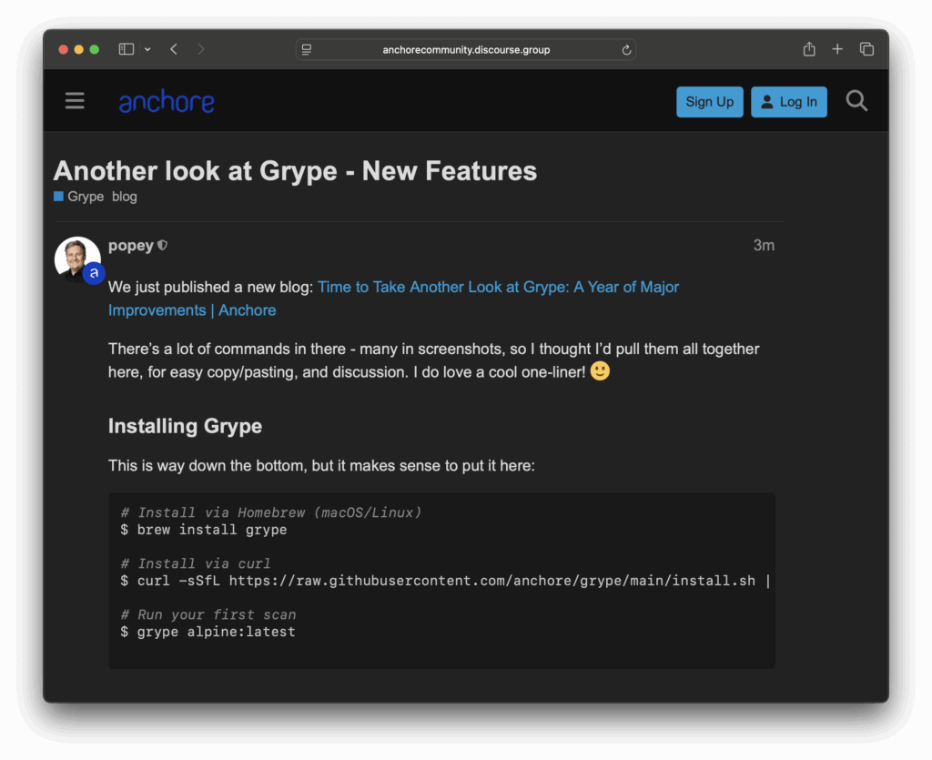Screen dimensions: 932x760
Task: Click the curl install command line
Action: tap(445, 581)
